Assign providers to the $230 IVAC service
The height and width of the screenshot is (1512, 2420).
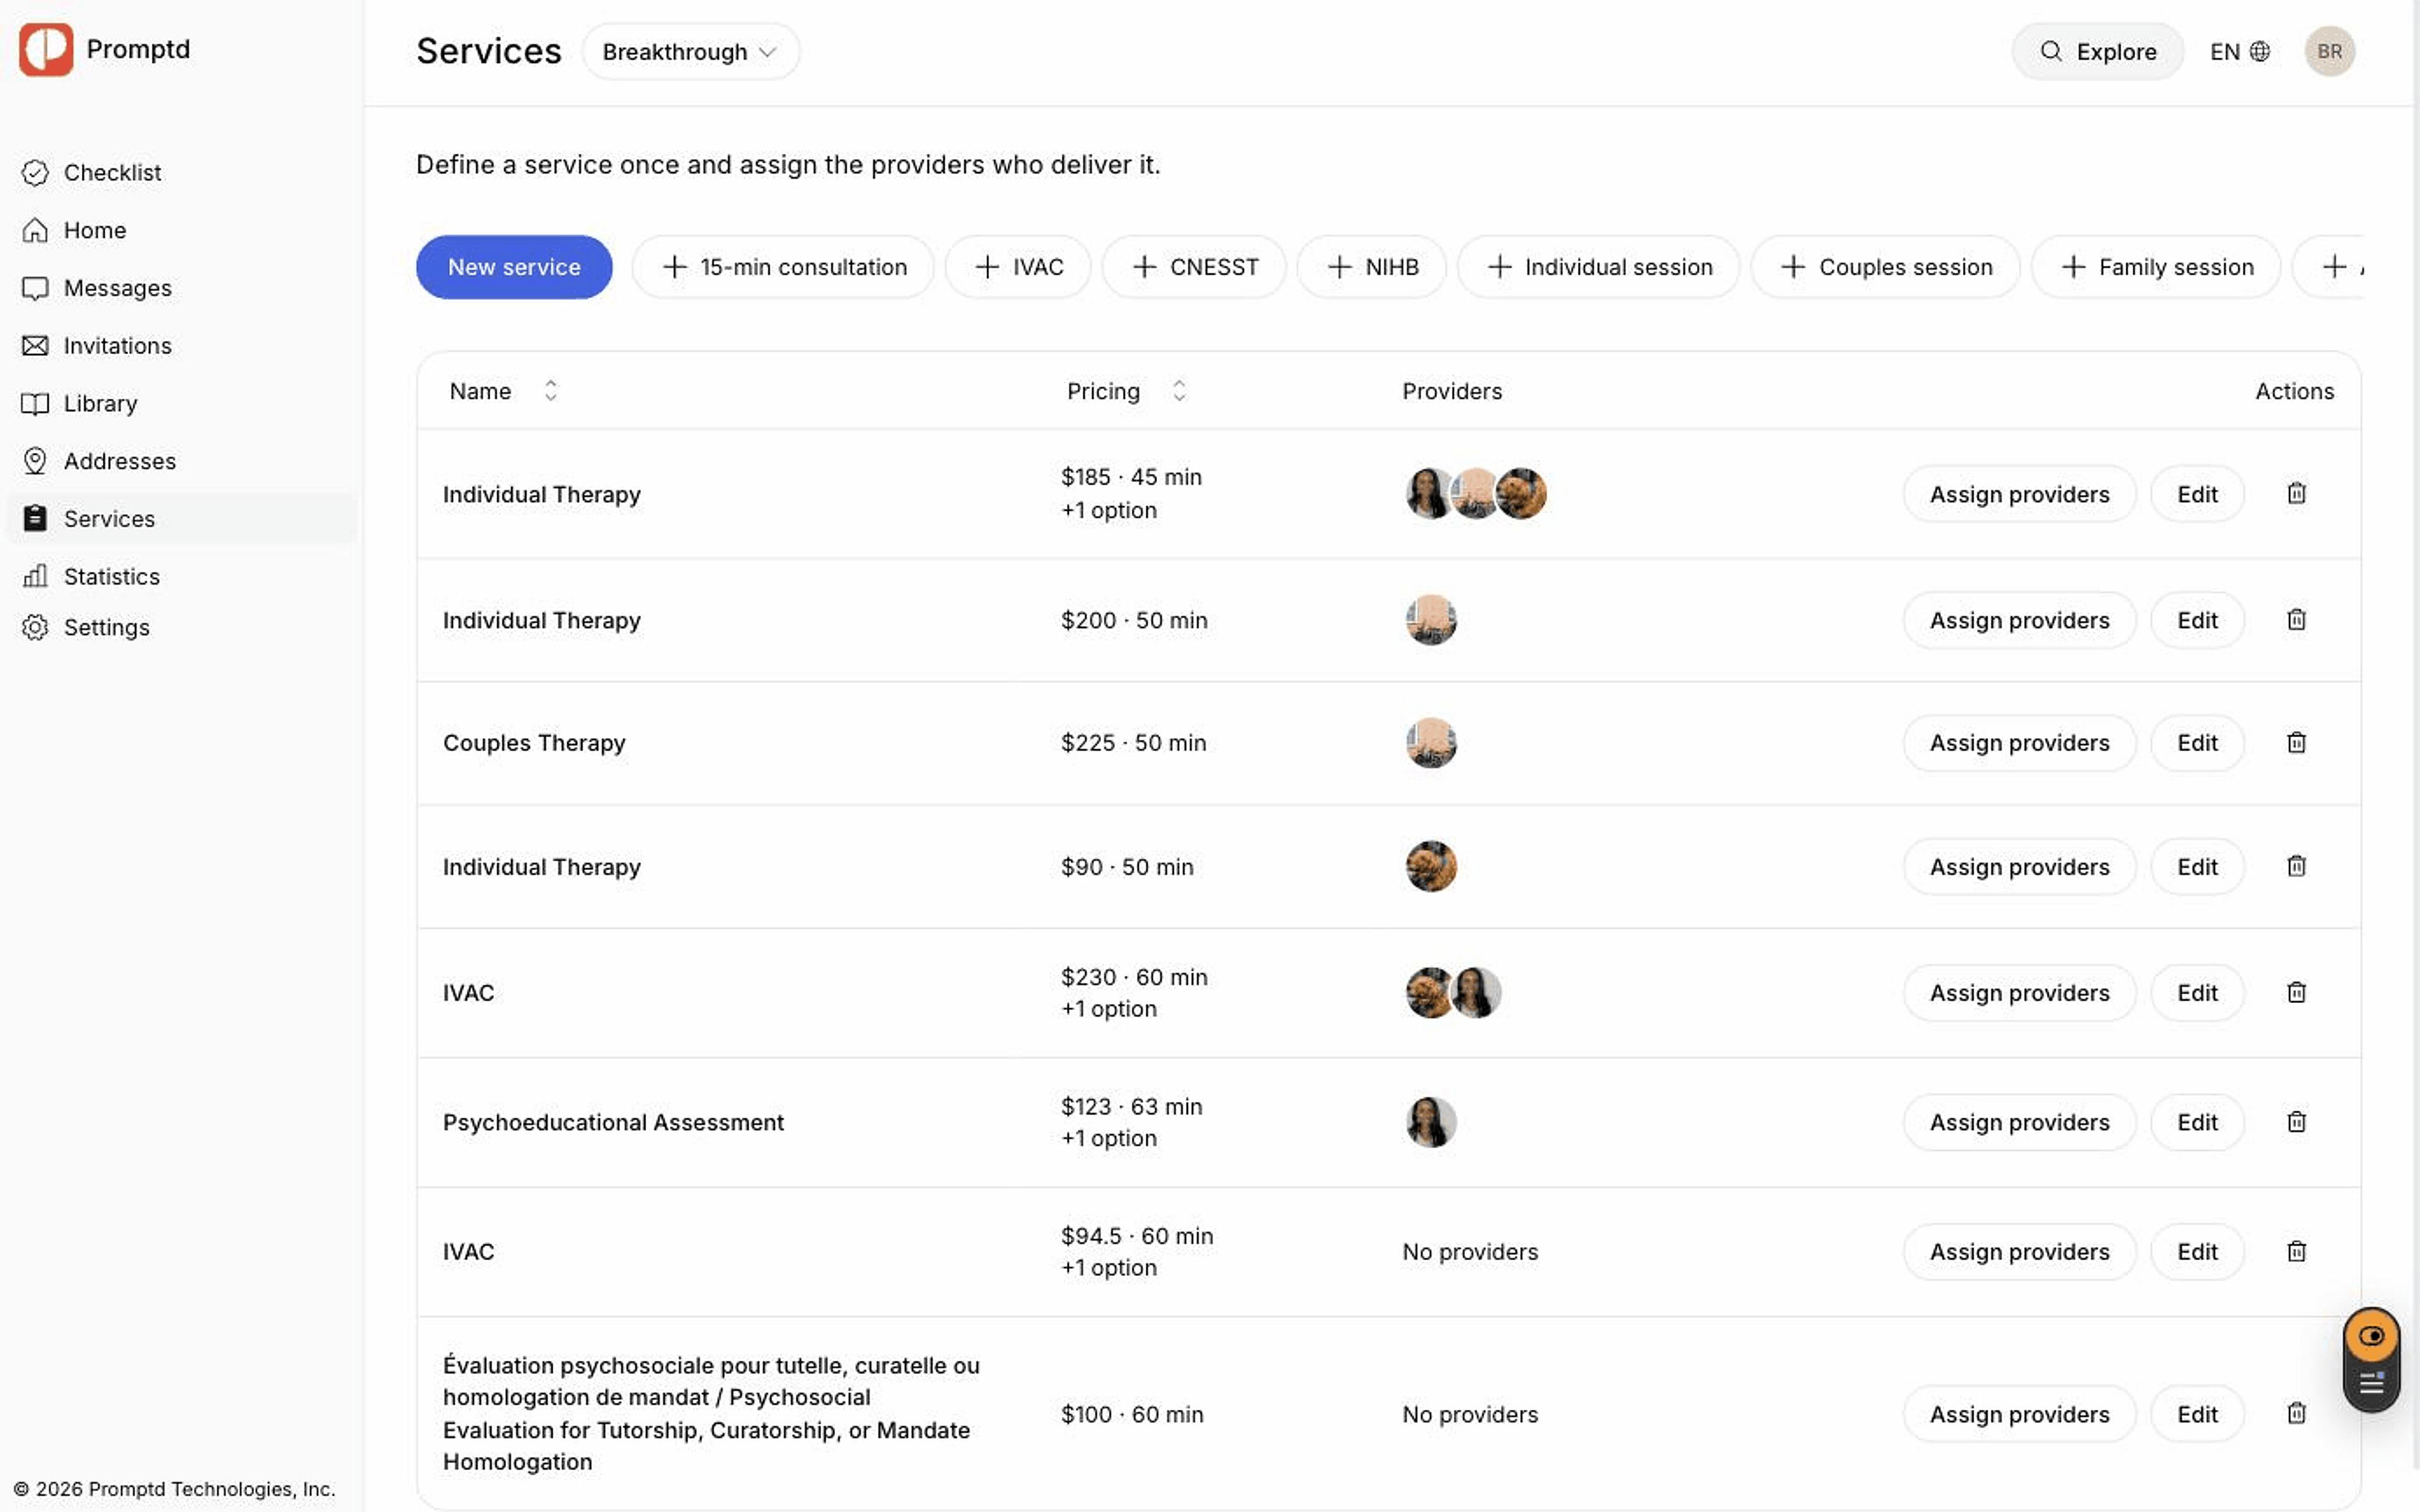click(2019, 993)
